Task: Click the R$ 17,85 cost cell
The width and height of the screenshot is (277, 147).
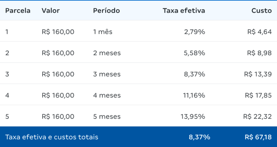Action: (258, 95)
